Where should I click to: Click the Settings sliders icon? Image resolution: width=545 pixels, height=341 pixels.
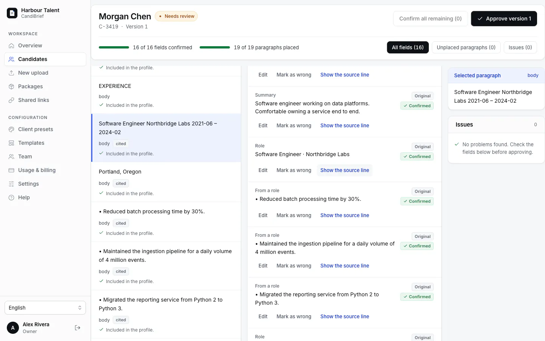tap(11, 184)
